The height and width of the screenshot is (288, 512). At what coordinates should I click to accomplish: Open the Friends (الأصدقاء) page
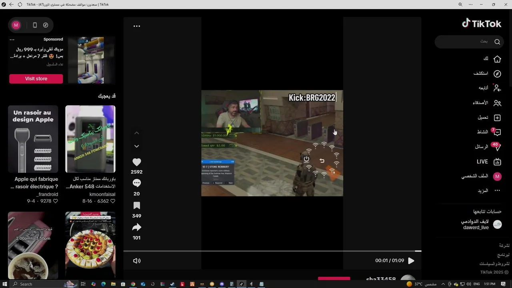tap(487, 103)
